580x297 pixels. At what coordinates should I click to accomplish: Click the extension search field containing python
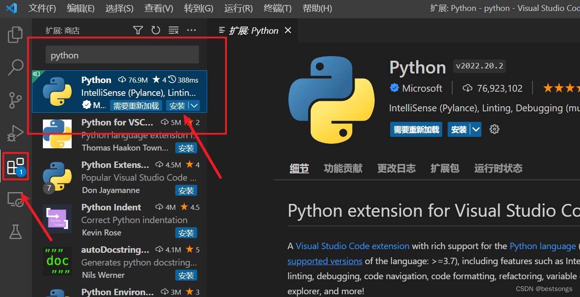pos(122,55)
